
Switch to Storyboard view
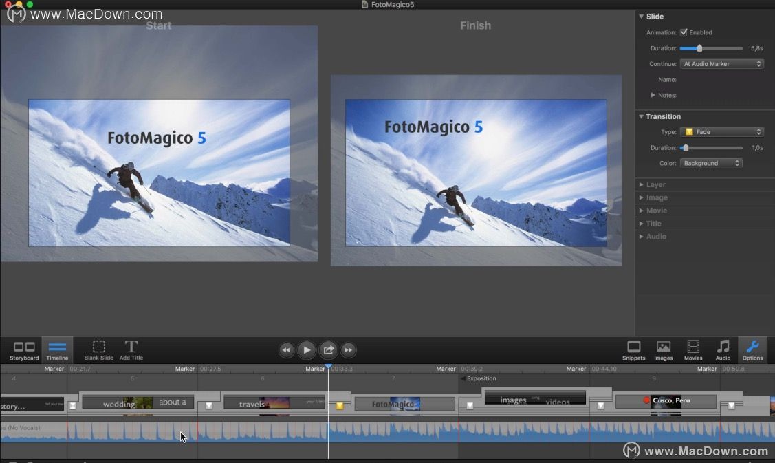[23, 350]
